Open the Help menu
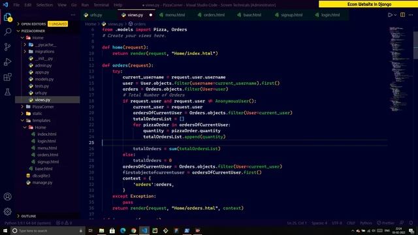 118,5
